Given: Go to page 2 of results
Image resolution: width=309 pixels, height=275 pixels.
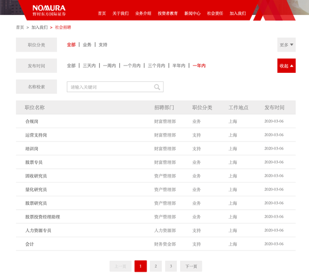Looking at the screenshot, I should pos(156,266).
